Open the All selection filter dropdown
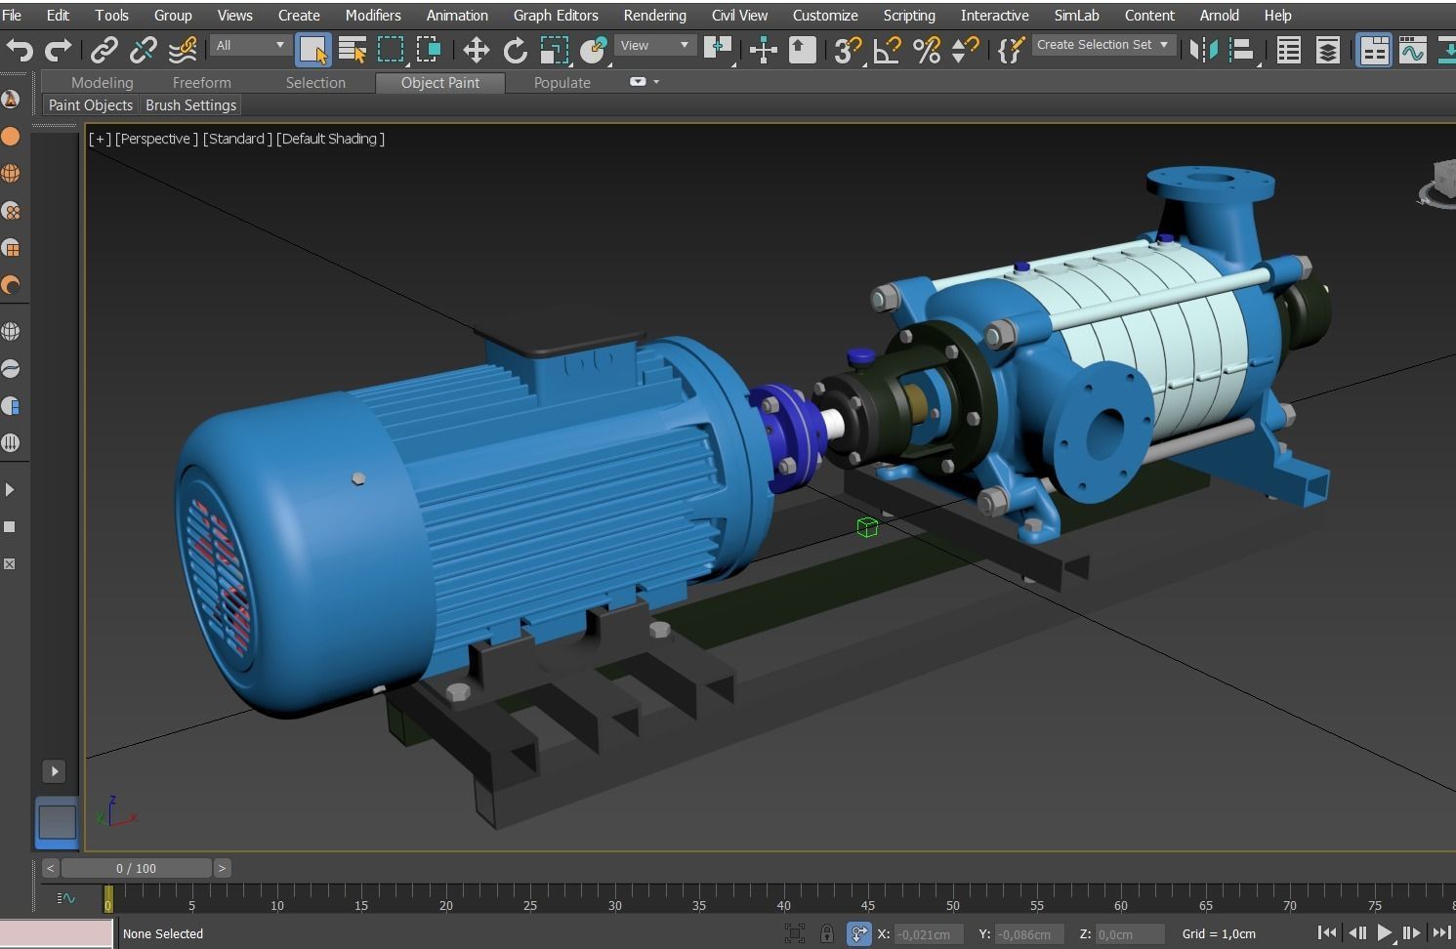 [x=249, y=46]
